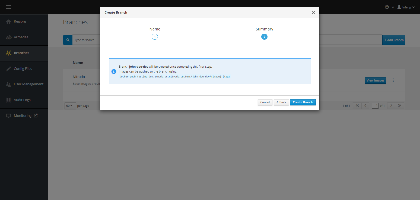The height and width of the screenshot is (200, 420).
Task: Go to next page arrow
Action: tap(391, 105)
